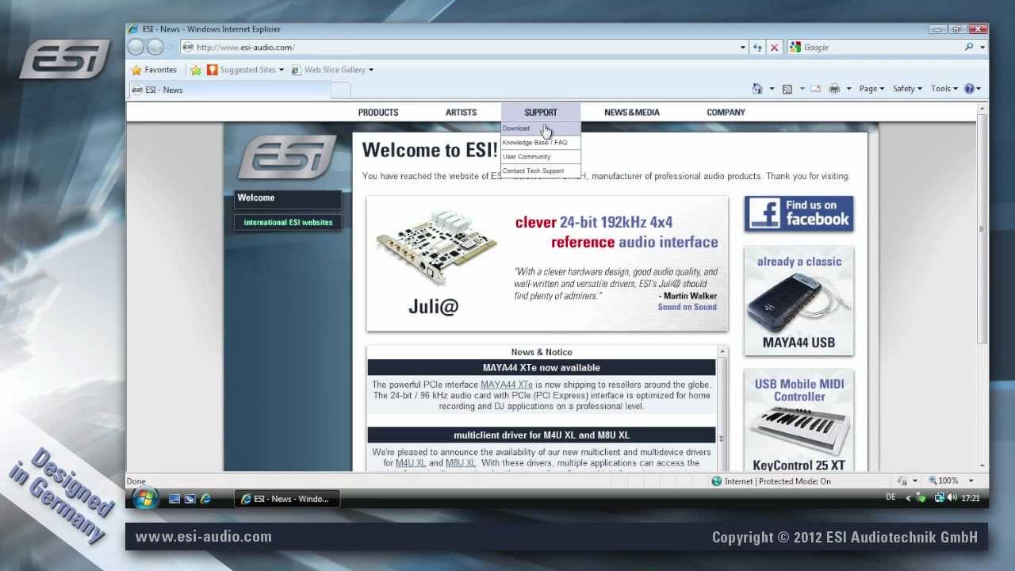Open the PRODUCTS navigation menu
Image resolution: width=1015 pixels, height=571 pixels.
[x=378, y=113]
